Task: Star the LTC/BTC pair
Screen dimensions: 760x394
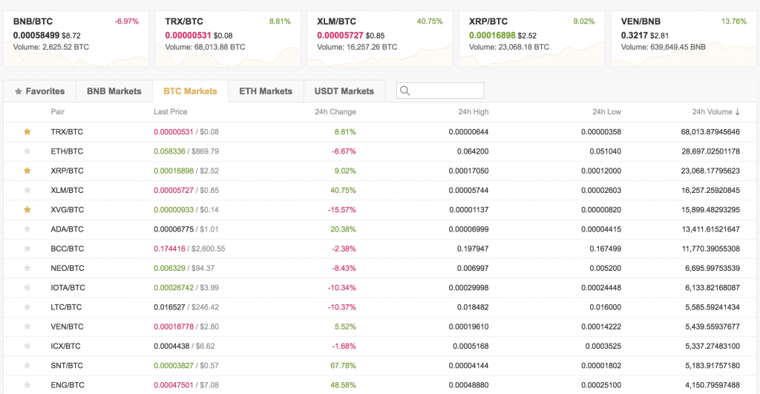Action: pos(27,307)
